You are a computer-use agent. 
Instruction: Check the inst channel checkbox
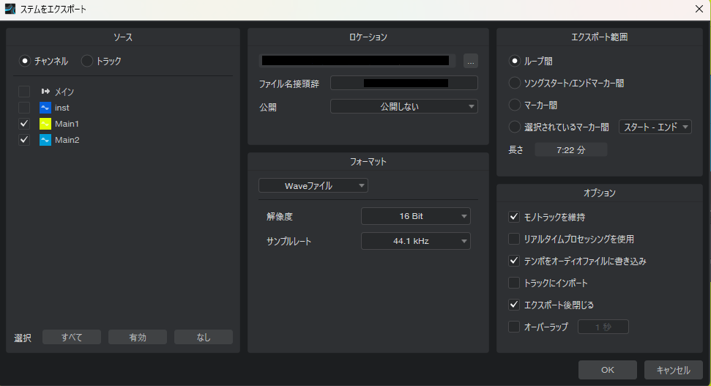click(x=24, y=108)
